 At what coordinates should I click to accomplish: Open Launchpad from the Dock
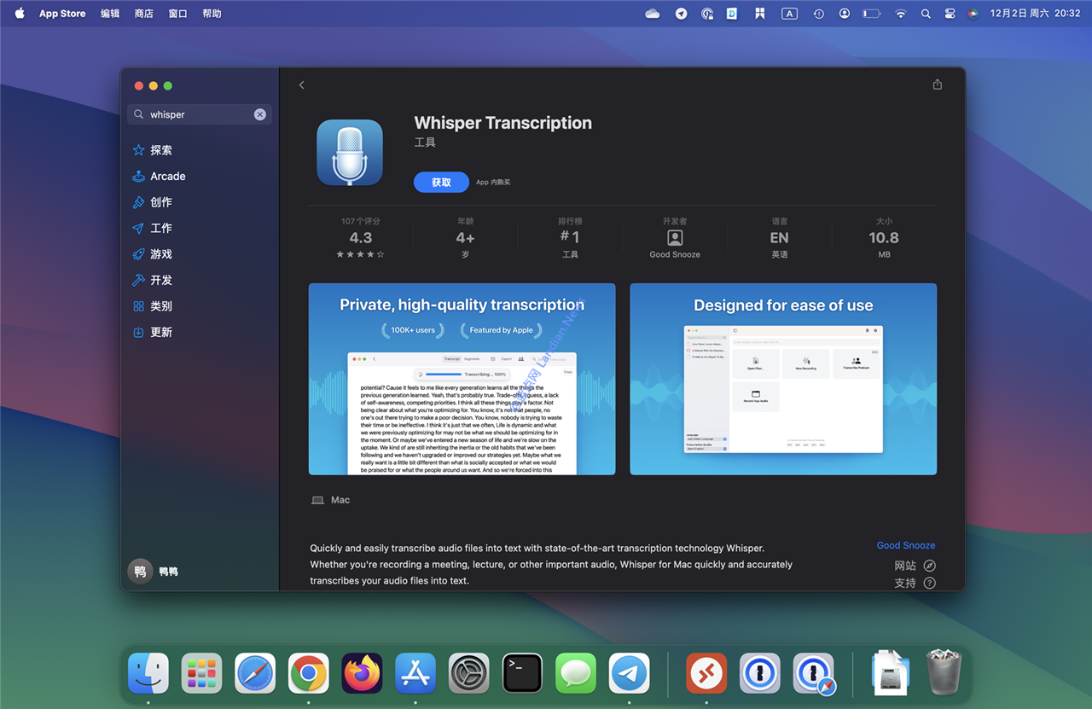[202, 673]
